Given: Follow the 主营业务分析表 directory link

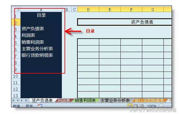Looking at the screenshot, I should [x=37, y=48].
